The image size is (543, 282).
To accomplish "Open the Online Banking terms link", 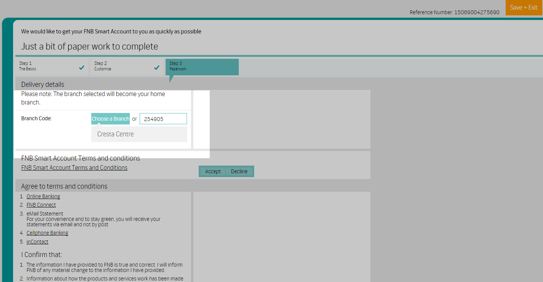I will point(43,196).
